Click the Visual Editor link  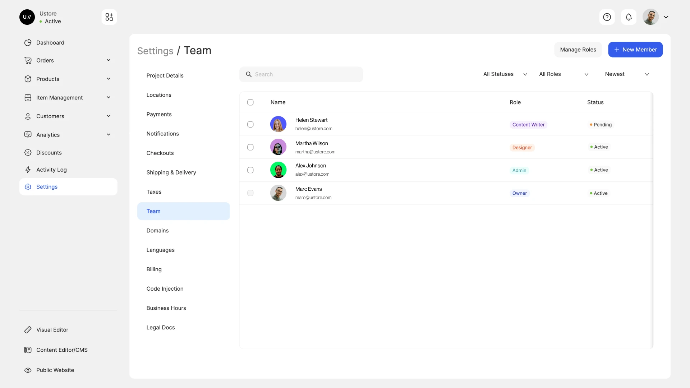tap(52, 330)
